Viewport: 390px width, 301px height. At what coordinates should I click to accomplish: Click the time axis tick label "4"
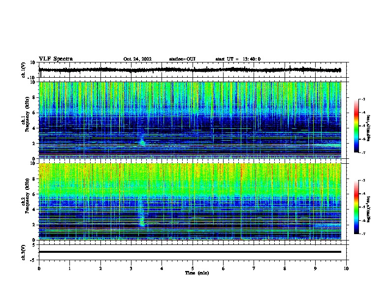pyautogui.click(x=162, y=269)
